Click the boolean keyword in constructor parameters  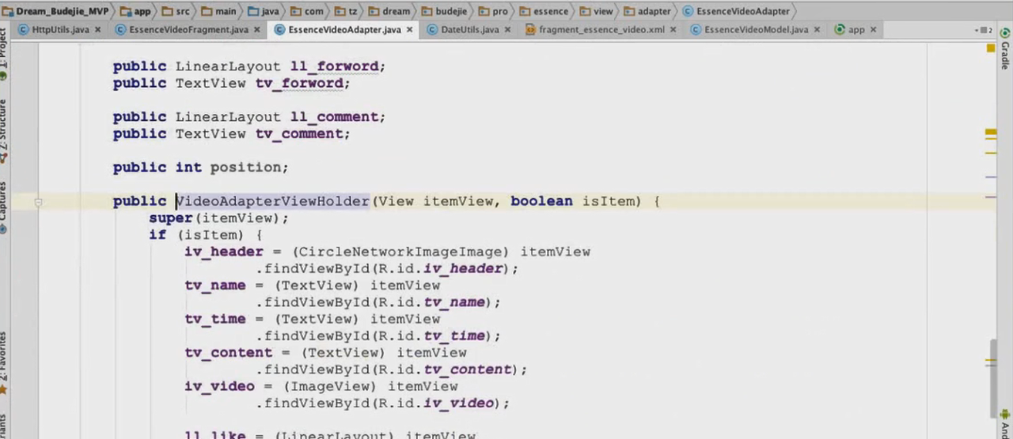pyautogui.click(x=541, y=201)
